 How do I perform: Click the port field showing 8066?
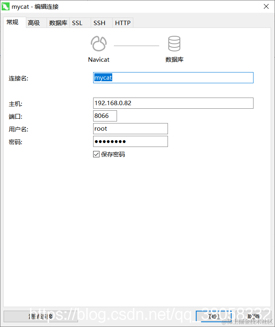(105, 116)
